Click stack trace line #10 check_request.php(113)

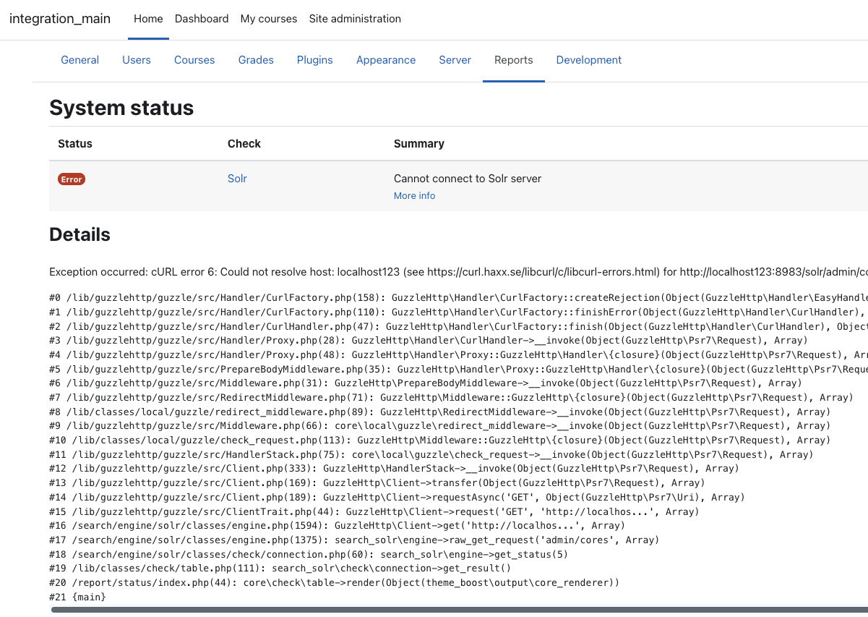click(440, 440)
